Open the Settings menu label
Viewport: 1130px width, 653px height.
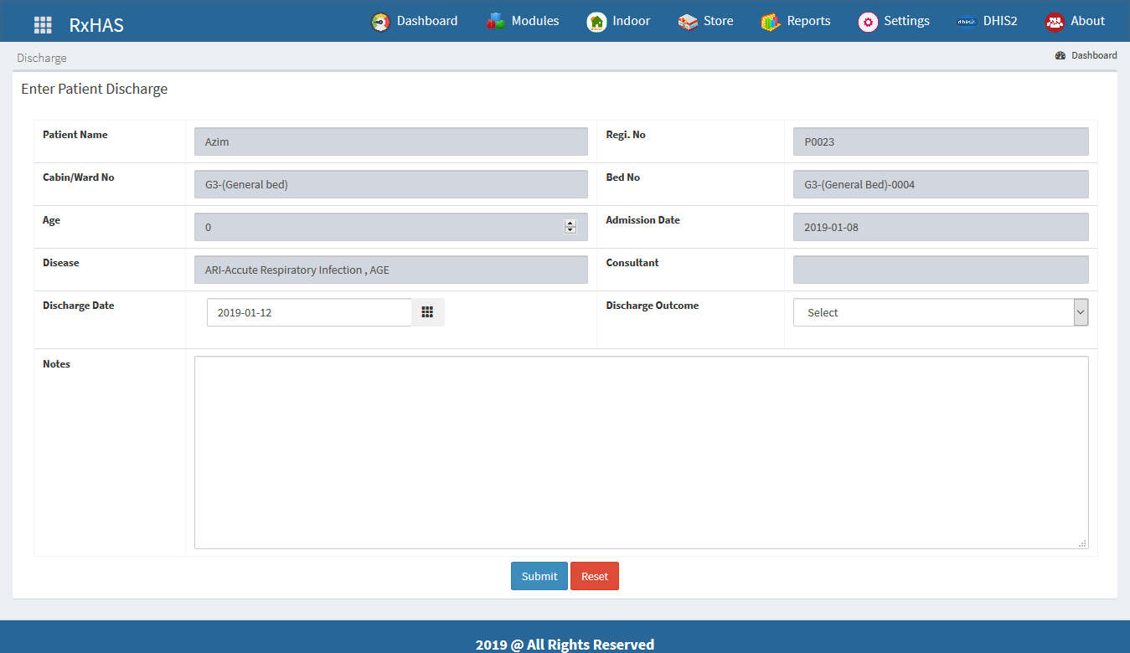[906, 21]
